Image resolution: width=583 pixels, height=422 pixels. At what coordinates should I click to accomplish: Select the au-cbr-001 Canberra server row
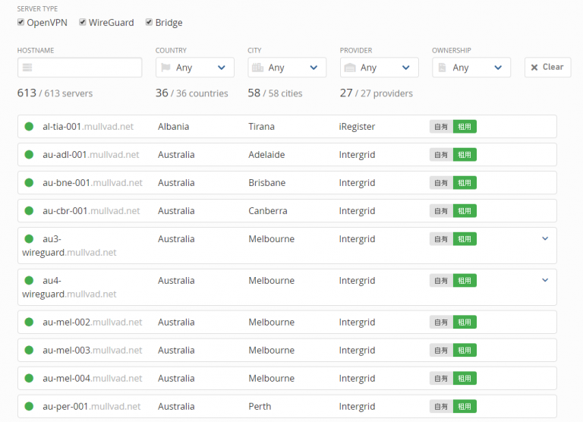(286, 211)
